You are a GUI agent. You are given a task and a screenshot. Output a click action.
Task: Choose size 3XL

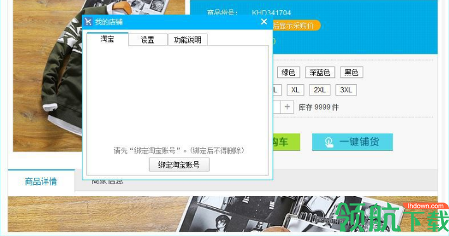[346, 90]
